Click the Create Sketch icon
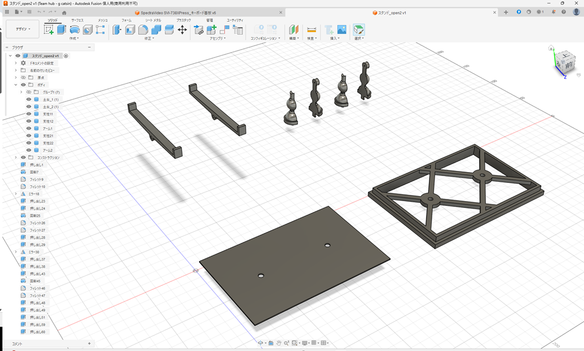This screenshot has height=351, width=584. (48, 29)
